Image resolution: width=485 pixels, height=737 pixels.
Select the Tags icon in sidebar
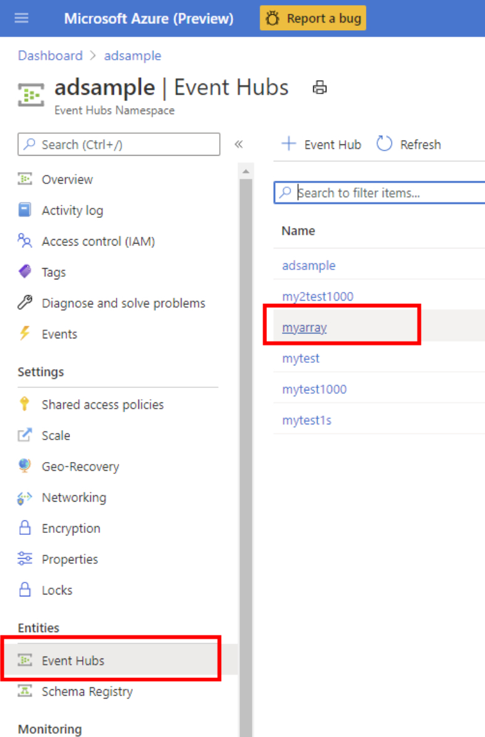coord(24,272)
